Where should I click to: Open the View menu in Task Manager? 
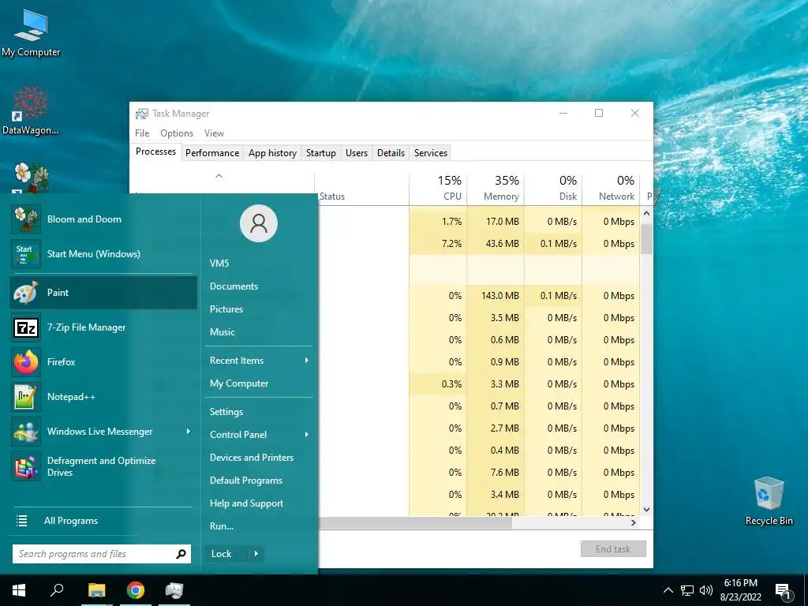click(214, 133)
